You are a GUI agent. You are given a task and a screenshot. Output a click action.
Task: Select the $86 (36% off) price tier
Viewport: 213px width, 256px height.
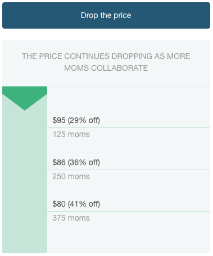(76, 162)
